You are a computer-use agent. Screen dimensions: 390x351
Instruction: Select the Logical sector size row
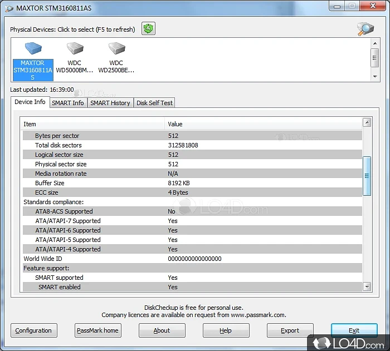pyautogui.click(x=192, y=155)
